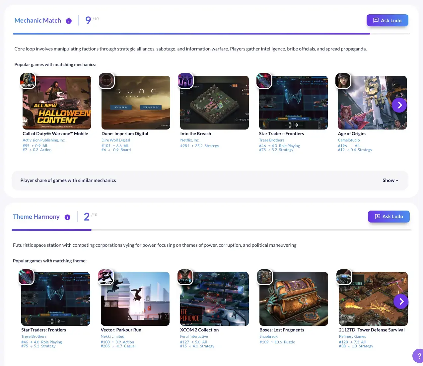Open Dune: Imperium Digital screenshot
The width and height of the screenshot is (423, 366).
[136, 103]
